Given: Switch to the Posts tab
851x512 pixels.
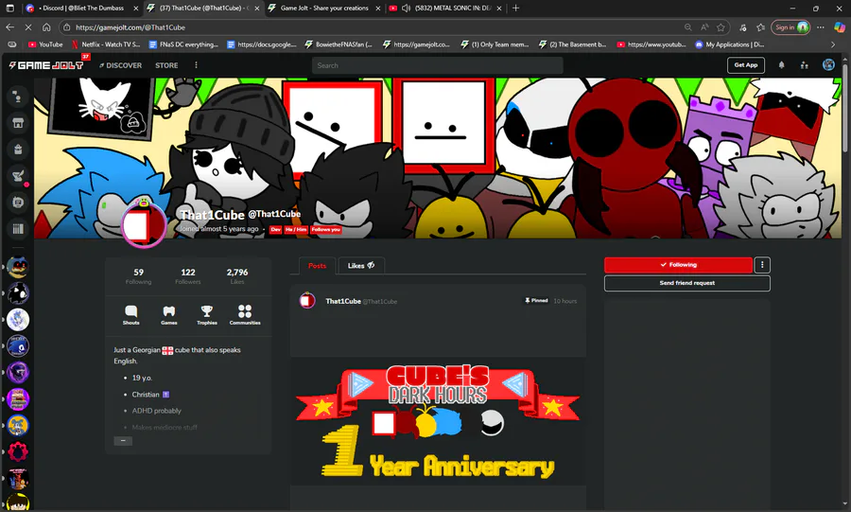Looking at the screenshot, I should tap(318, 266).
